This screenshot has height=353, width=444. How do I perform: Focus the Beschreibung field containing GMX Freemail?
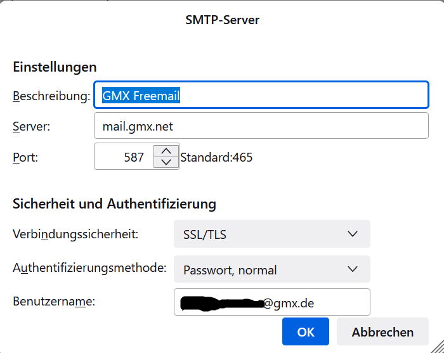261,96
